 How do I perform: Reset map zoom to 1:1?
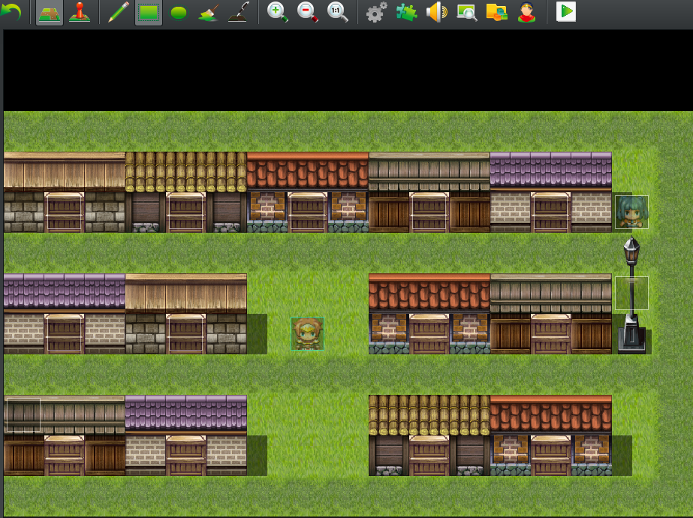(x=338, y=12)
